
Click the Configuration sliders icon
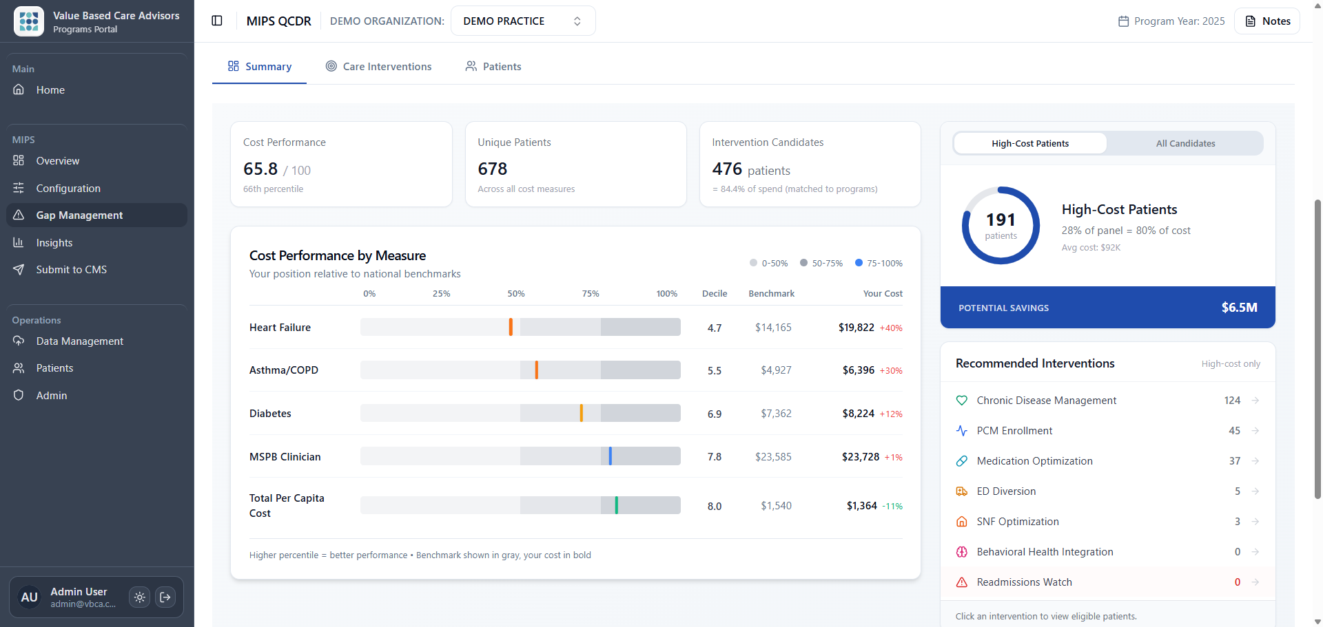point(19,188)
